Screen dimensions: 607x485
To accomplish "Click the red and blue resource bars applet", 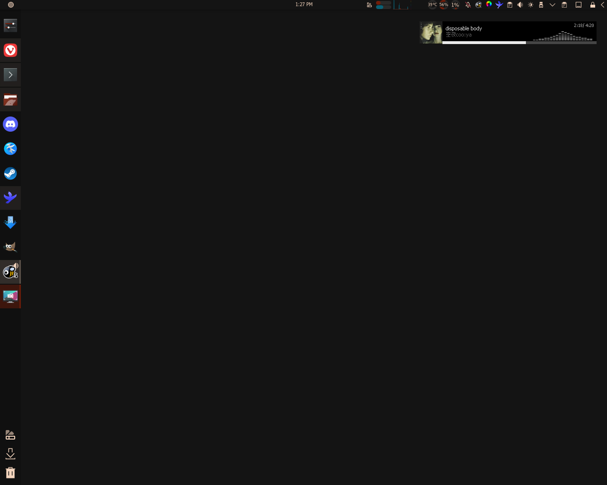I will 384,5.
